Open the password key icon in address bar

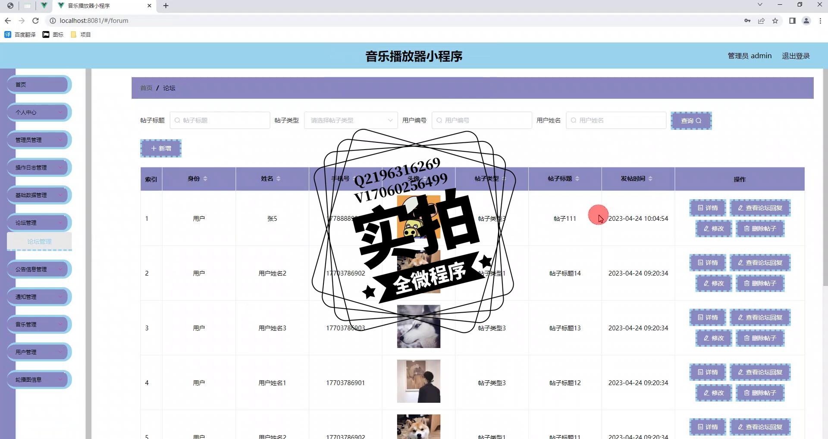pos(747,21)
